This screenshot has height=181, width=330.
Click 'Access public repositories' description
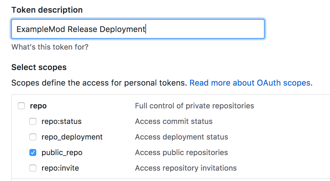[181, 152]
